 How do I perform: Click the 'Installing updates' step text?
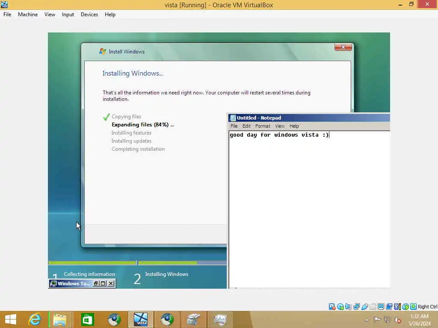pyautogui.click(x=131, y=141)
